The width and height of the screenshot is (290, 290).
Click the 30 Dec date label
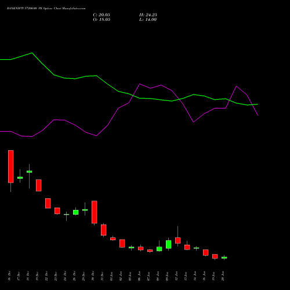point(93,275)
